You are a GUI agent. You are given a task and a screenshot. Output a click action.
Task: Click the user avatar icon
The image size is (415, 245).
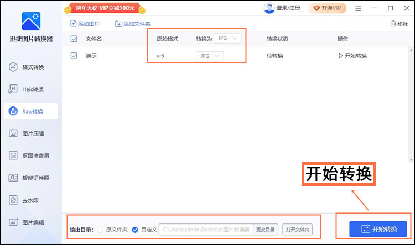pyautogui.click(x=269, y=8)
